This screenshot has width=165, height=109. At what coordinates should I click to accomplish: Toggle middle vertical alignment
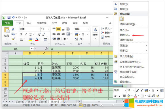(x=58, y=29)
